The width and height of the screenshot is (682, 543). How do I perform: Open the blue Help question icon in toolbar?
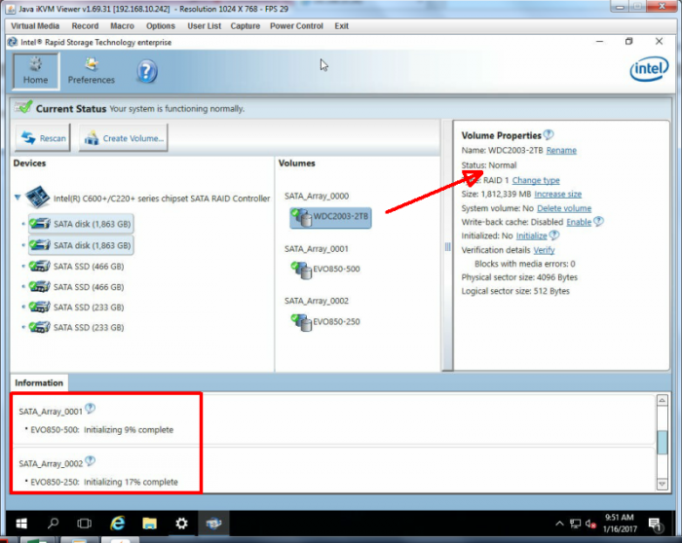click(147, 72)
